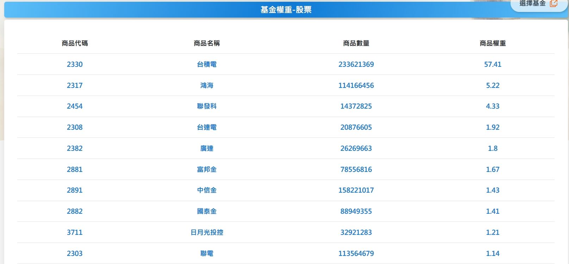The image size is (569, 264).
Task: Select stock code 2881
Action: (75, 169)
